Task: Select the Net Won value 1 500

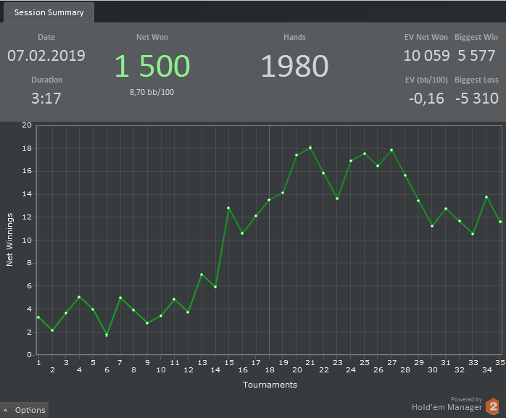Action: pyautogui.click(x=152, y=66)
